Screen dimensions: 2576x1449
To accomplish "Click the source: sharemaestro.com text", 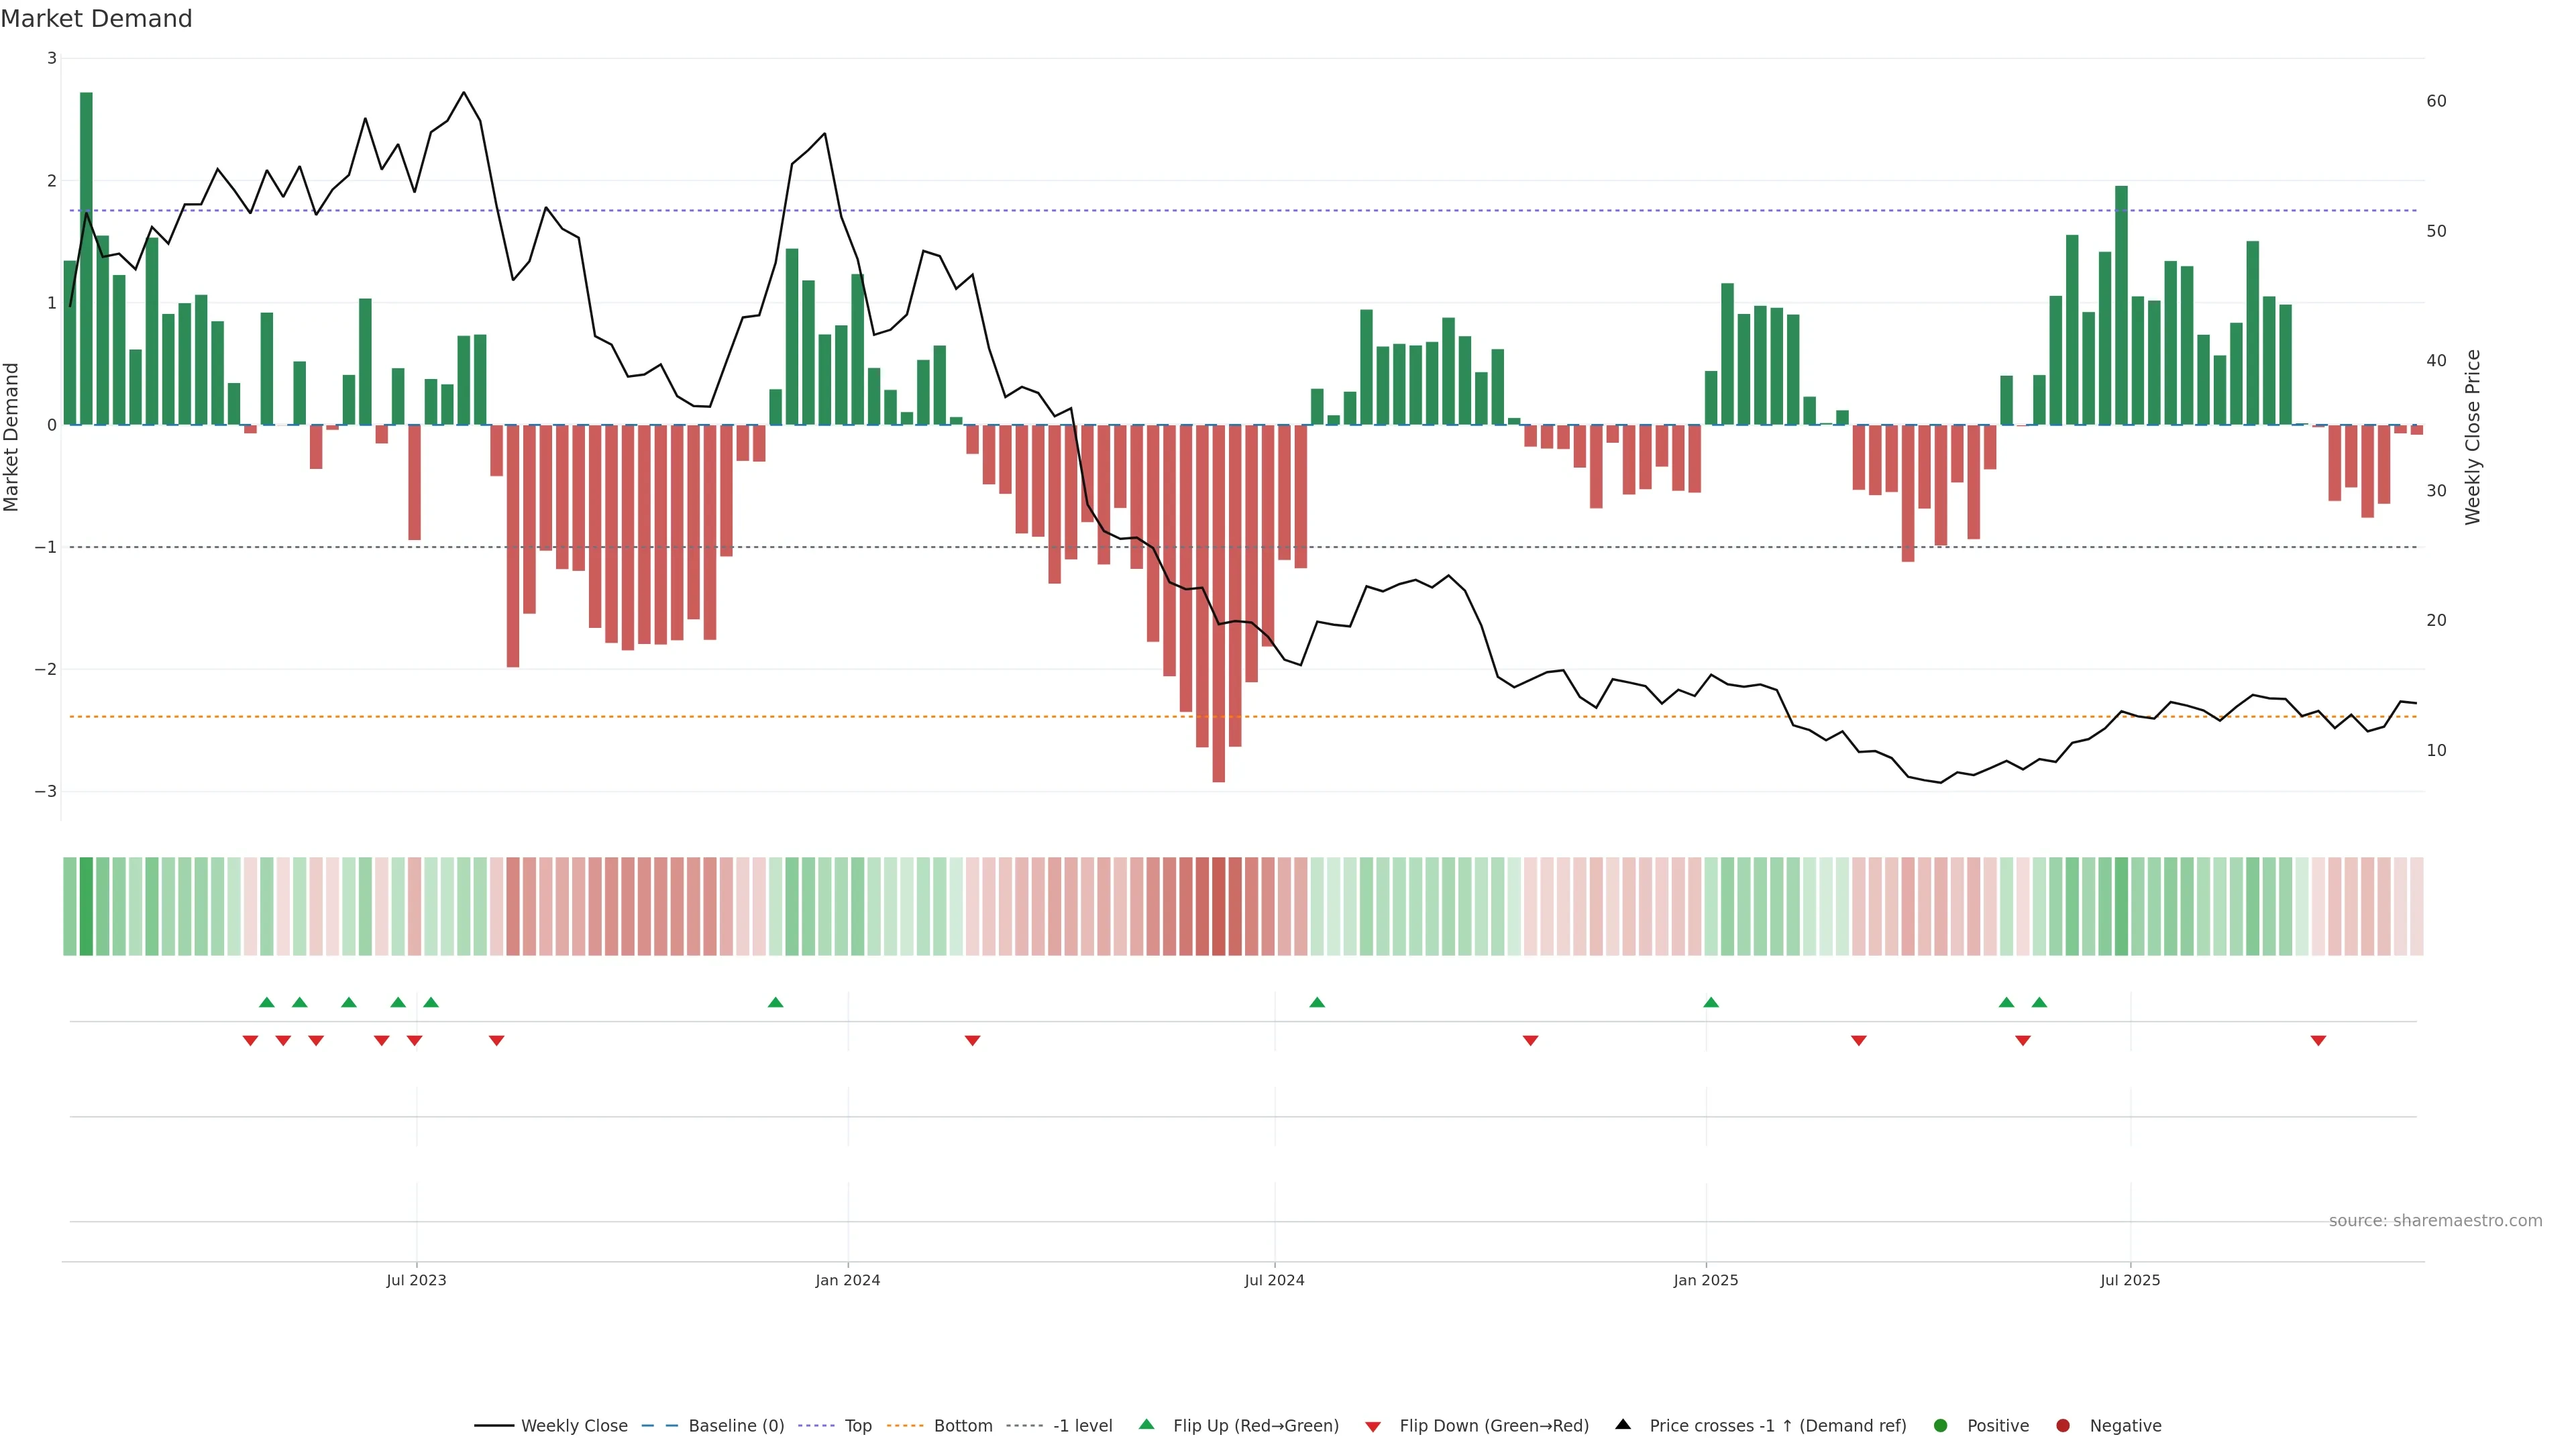I will click(2435, 1220).
